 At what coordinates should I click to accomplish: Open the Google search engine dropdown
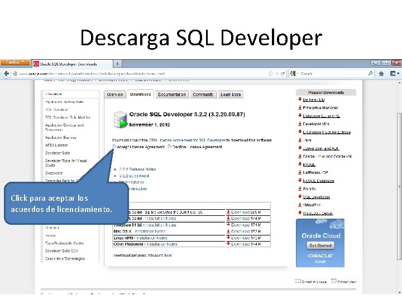[294, 74]
